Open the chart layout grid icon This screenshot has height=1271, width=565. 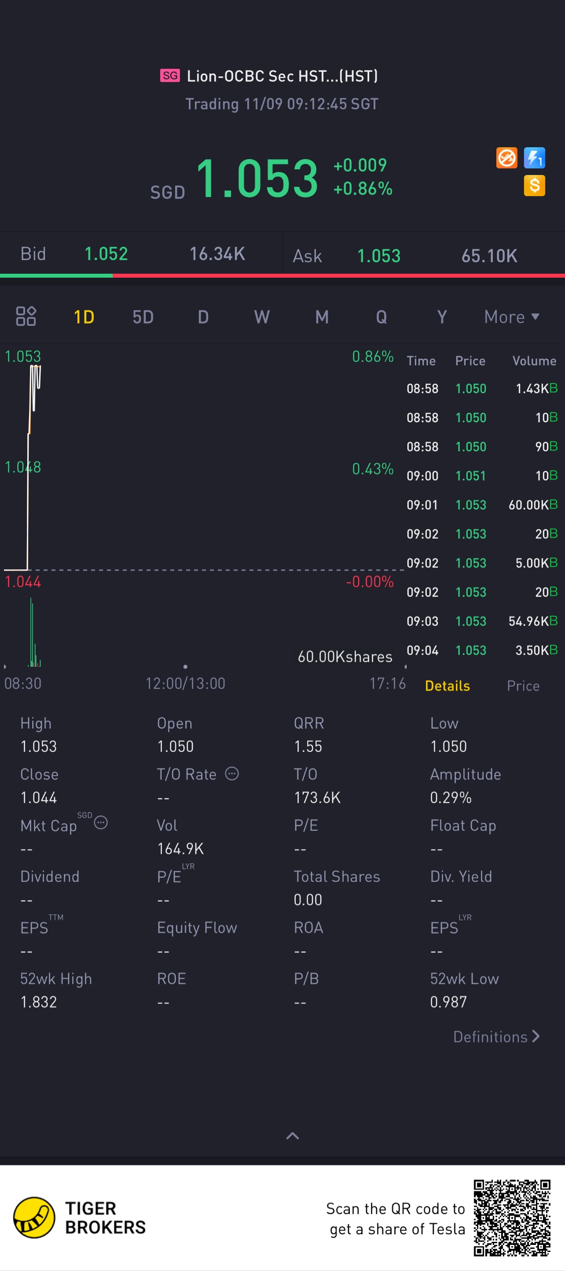point(26,316)
